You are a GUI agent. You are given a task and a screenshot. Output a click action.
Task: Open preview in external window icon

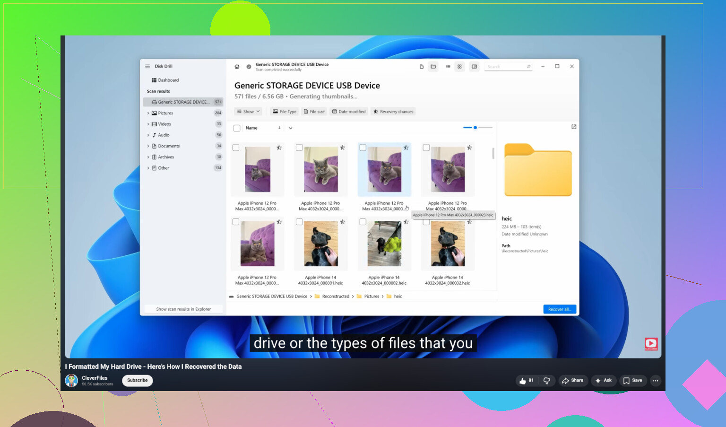coord(574,127)
